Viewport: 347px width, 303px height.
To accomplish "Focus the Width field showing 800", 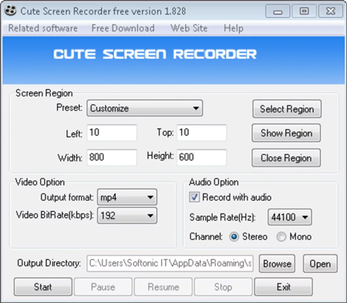I will (112, 157).
